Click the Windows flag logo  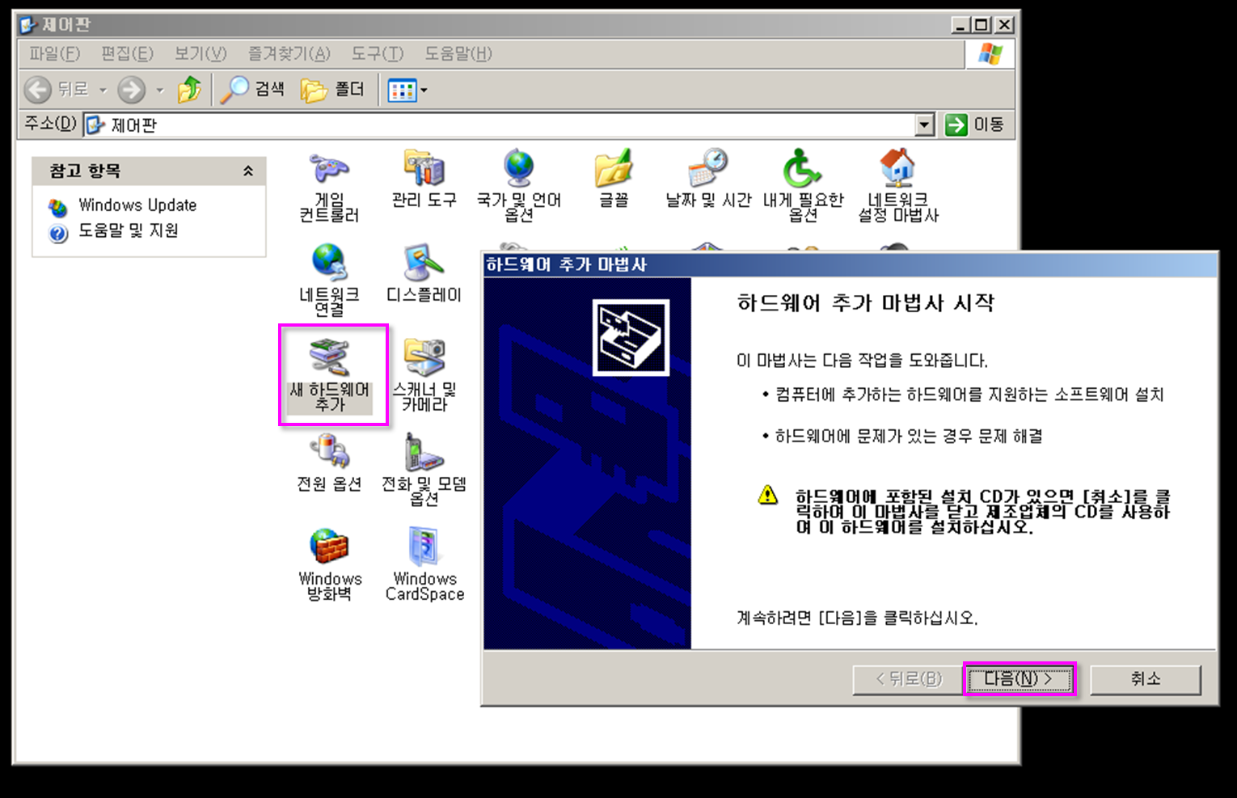click(990, 54)
